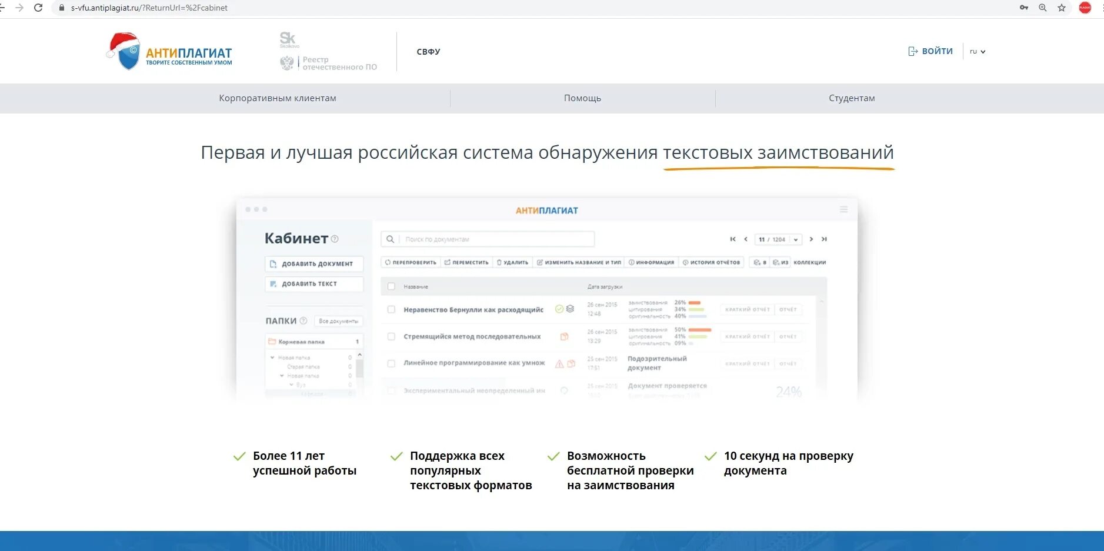The image size is (1104, 551).
Task: Click the Antiplagiat logo with Santa hat
Action: (169, 52)
